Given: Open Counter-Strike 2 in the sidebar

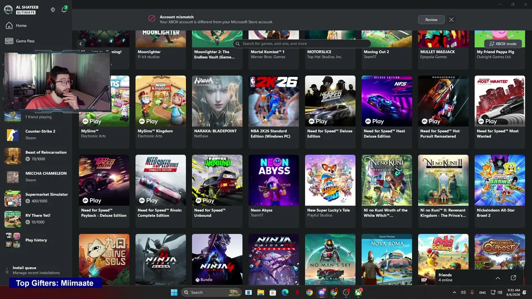Looking at the screenshot, I should tap(36, 135).
